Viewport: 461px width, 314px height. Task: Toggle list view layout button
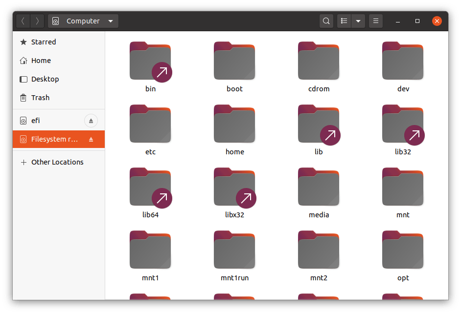coord(344,21)
